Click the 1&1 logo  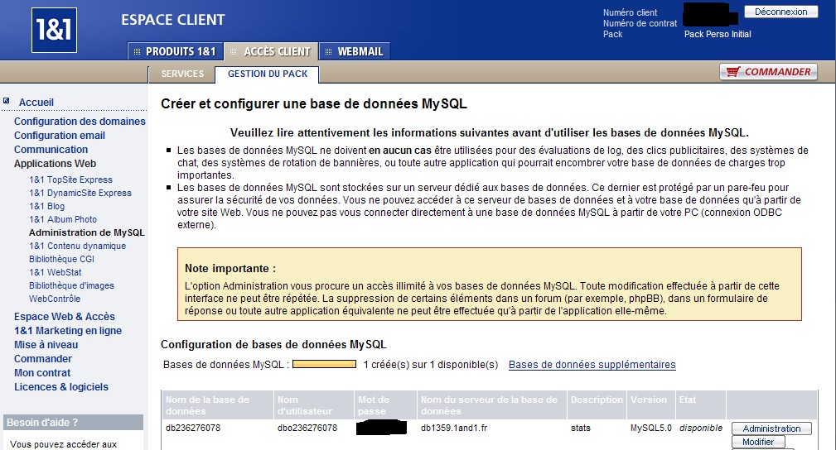[54, 31]
